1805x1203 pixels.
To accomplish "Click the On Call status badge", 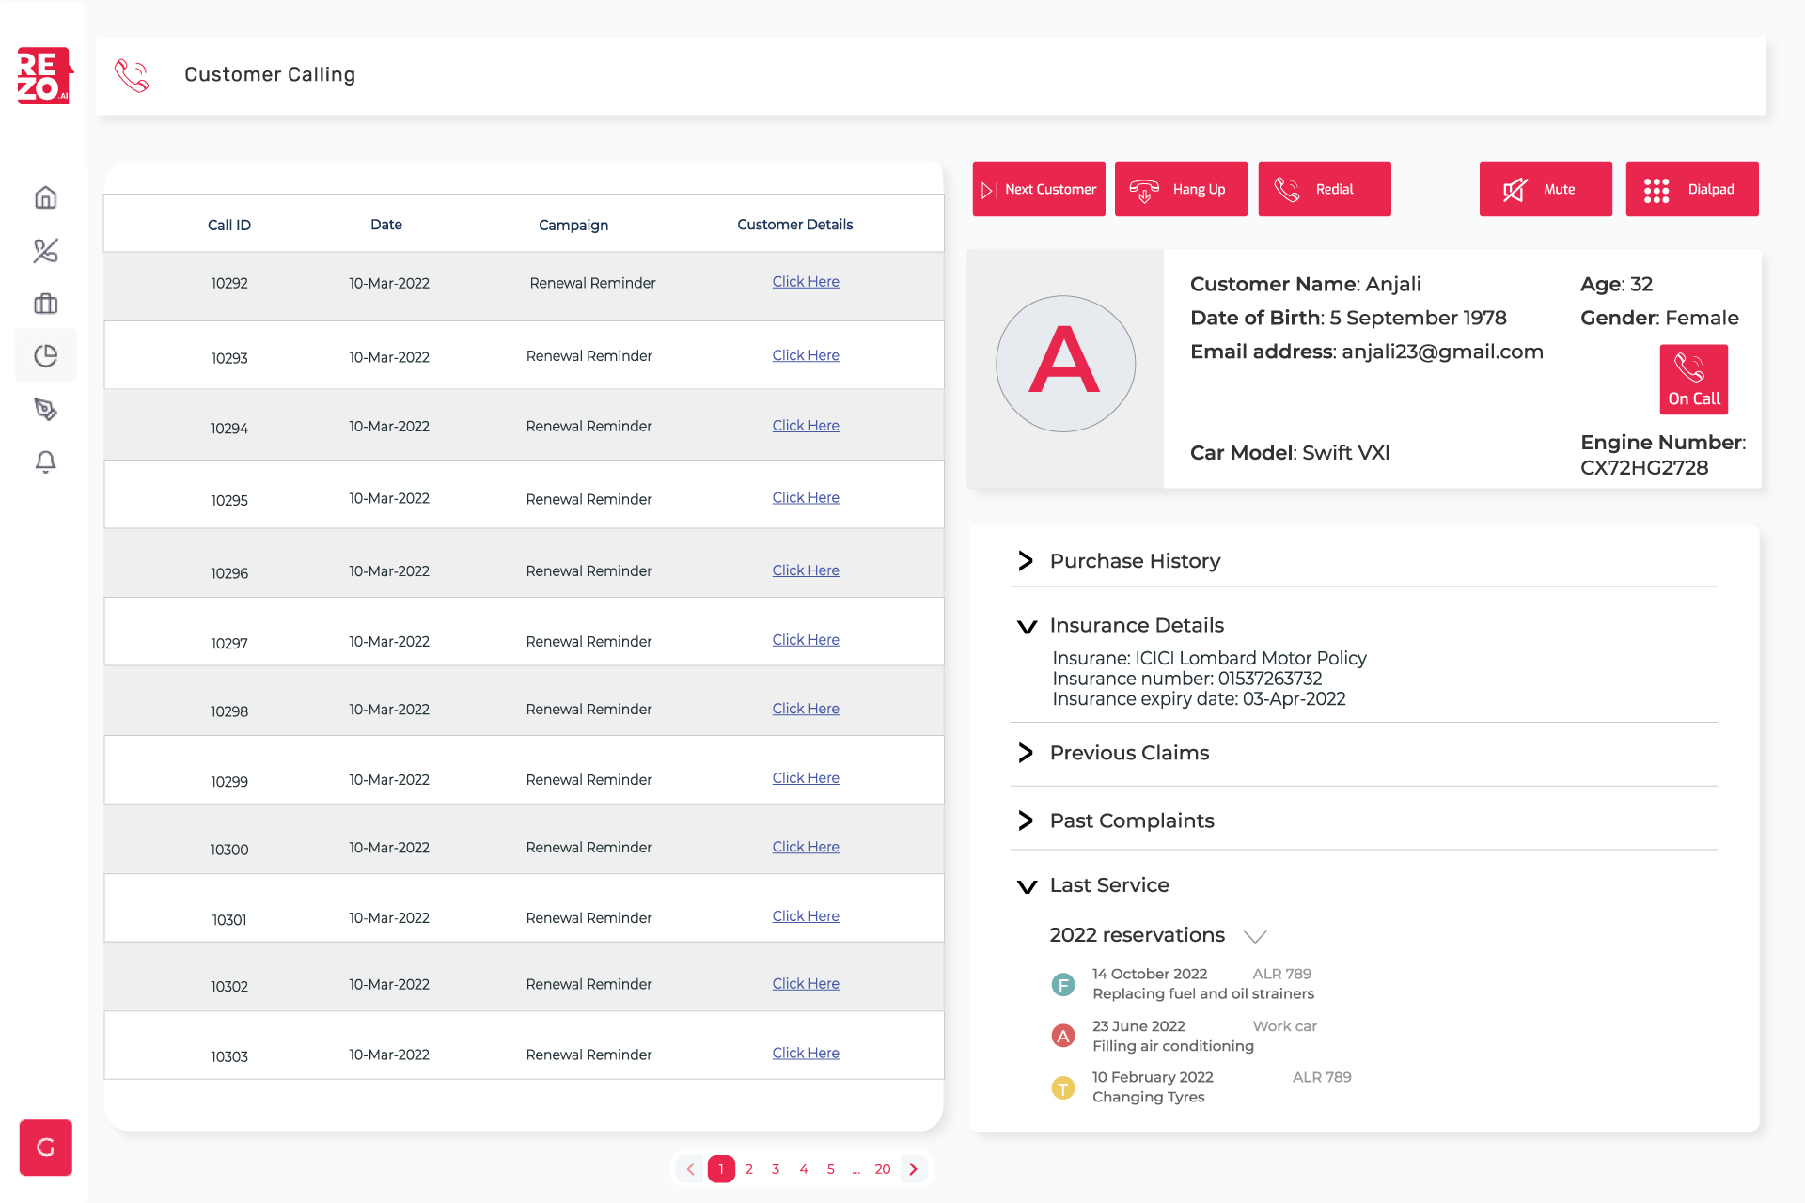I will [x=1693, y=379].
